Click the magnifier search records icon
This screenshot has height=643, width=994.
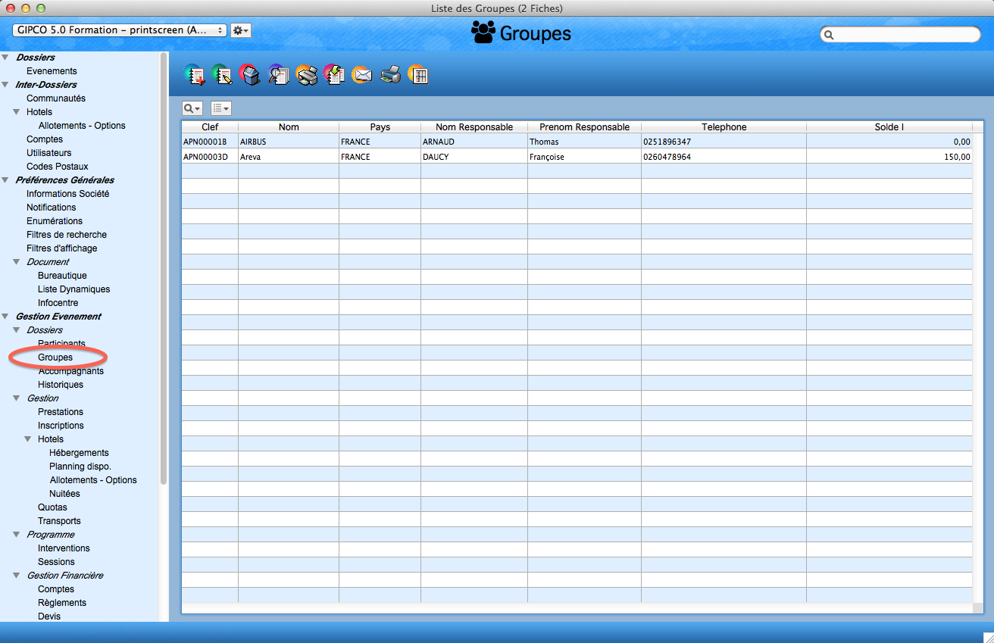click(x=278, y=74)
